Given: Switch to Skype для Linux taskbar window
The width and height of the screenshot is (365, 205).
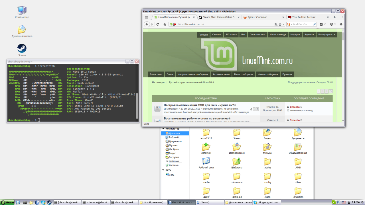Looking at the screenshot, I should tap(267, 202).
